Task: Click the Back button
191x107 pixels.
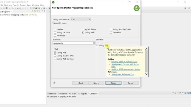Action: point(80,83)
